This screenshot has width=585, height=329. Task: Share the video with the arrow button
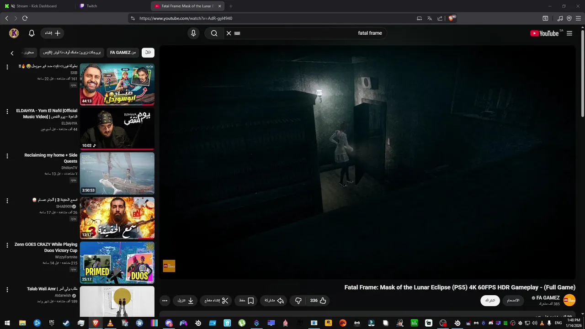coord(274,301)
